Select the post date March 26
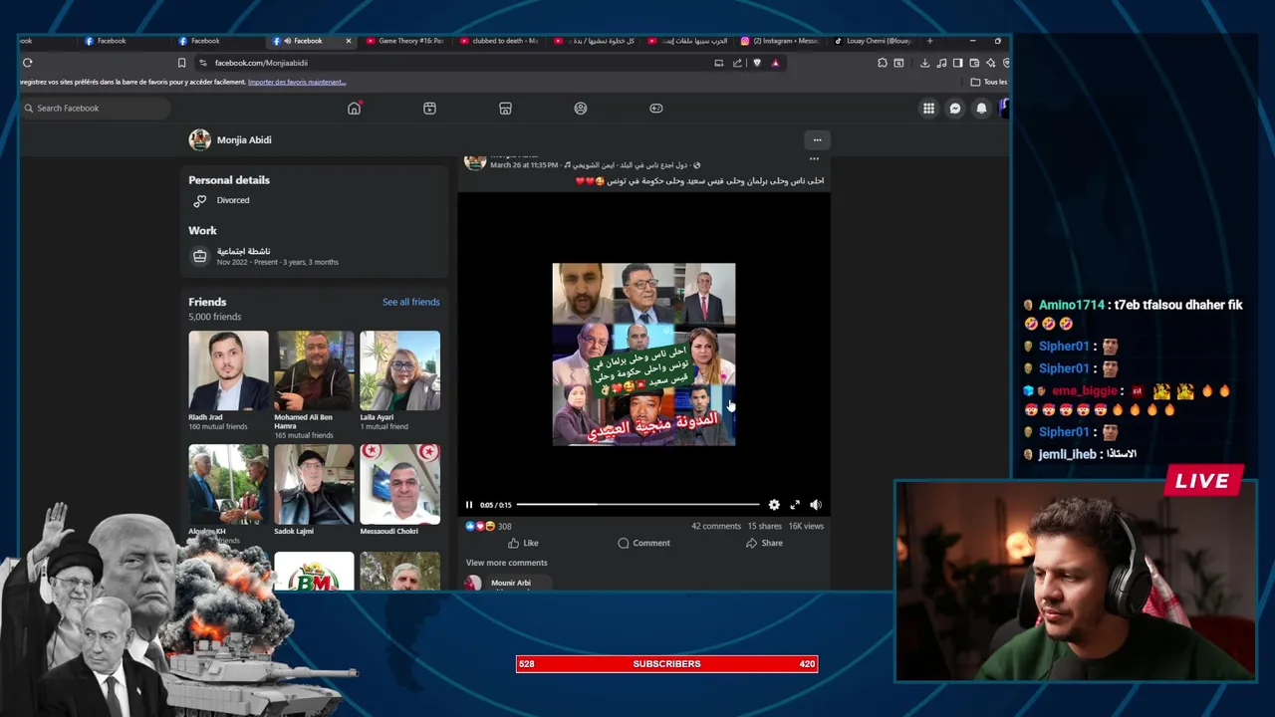This screenshot has height=717, width=1275. [x=523, y=165]
